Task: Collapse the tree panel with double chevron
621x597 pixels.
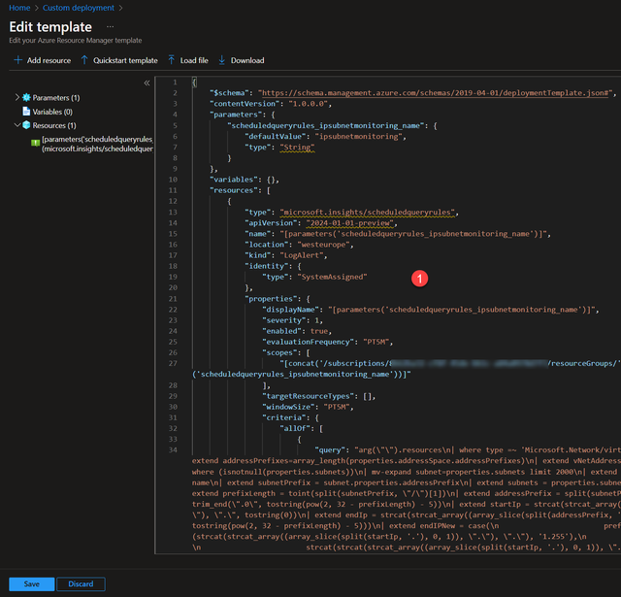Action: click(x=147, y=83)
